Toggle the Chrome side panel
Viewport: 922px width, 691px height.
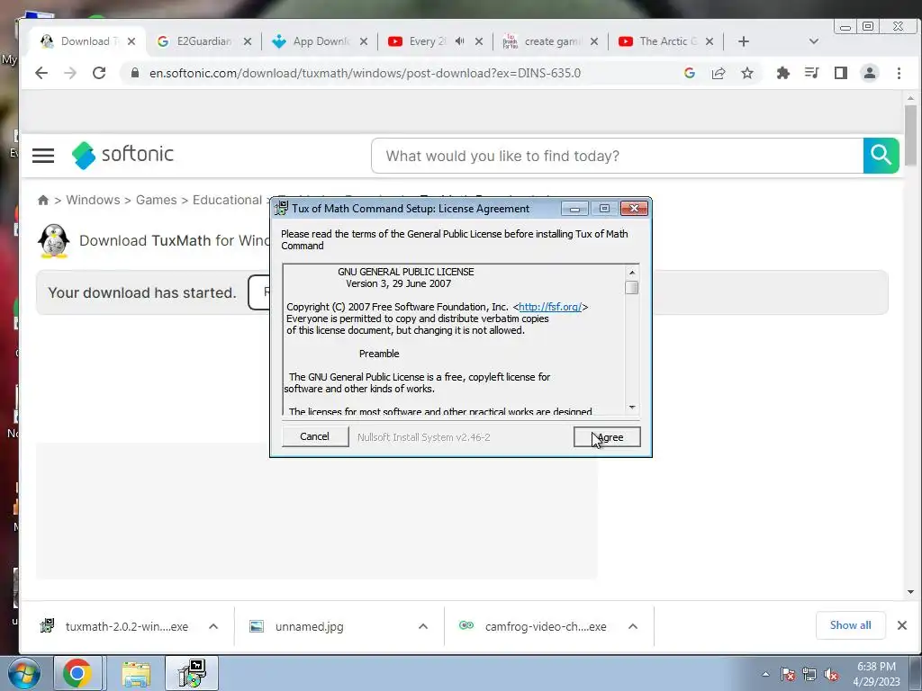(x=840, y=73)
